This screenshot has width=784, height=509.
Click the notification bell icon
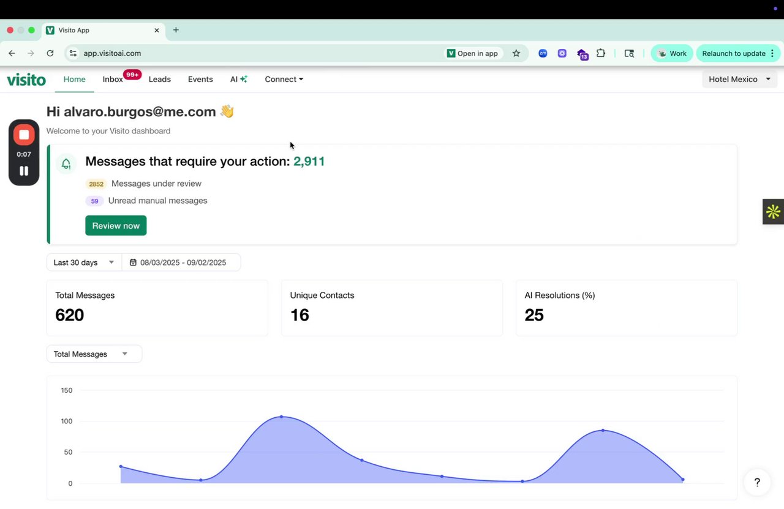[x=66, y=163]
